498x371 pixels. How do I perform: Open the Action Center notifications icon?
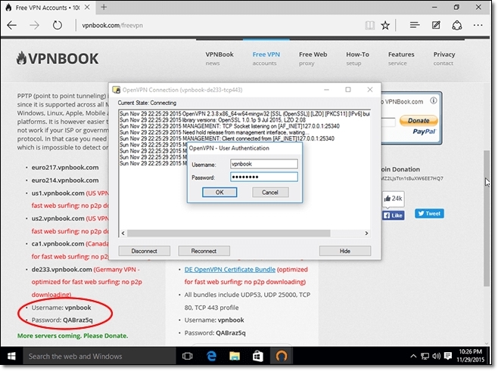[448, 356]
